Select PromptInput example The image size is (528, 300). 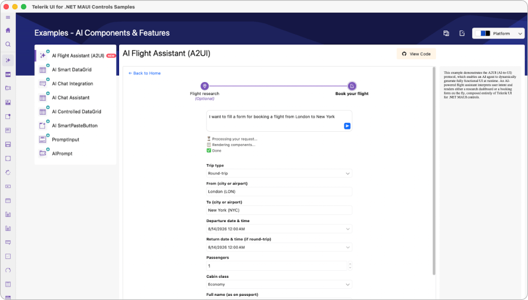tap(76, 139)
